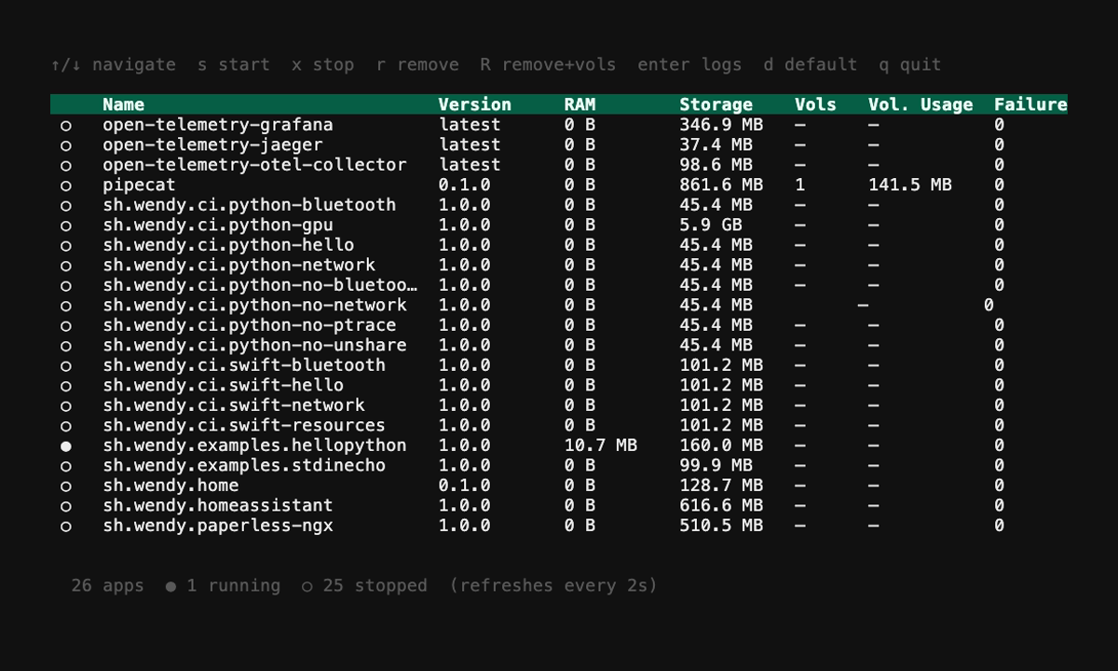This screenshot has height=671, width=1118.
Task: Click the Vols column header
Action: point(815,104)
